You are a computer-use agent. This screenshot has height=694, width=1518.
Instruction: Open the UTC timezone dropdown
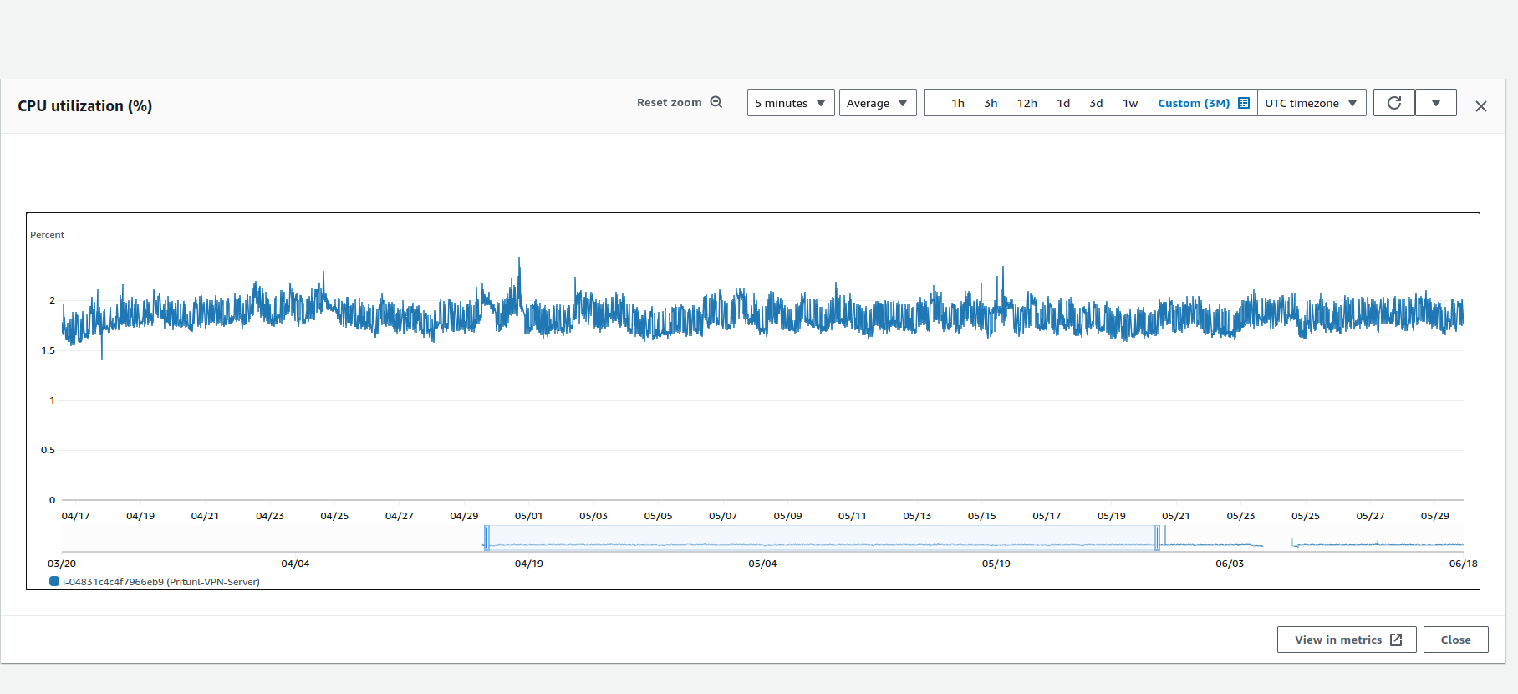click(1312, 103)
